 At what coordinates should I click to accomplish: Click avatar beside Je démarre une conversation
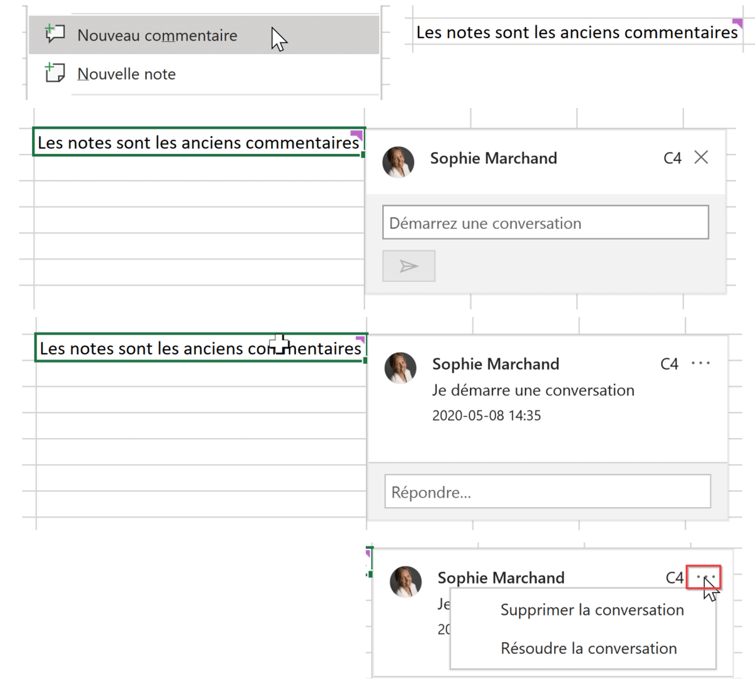coord(400,368)
